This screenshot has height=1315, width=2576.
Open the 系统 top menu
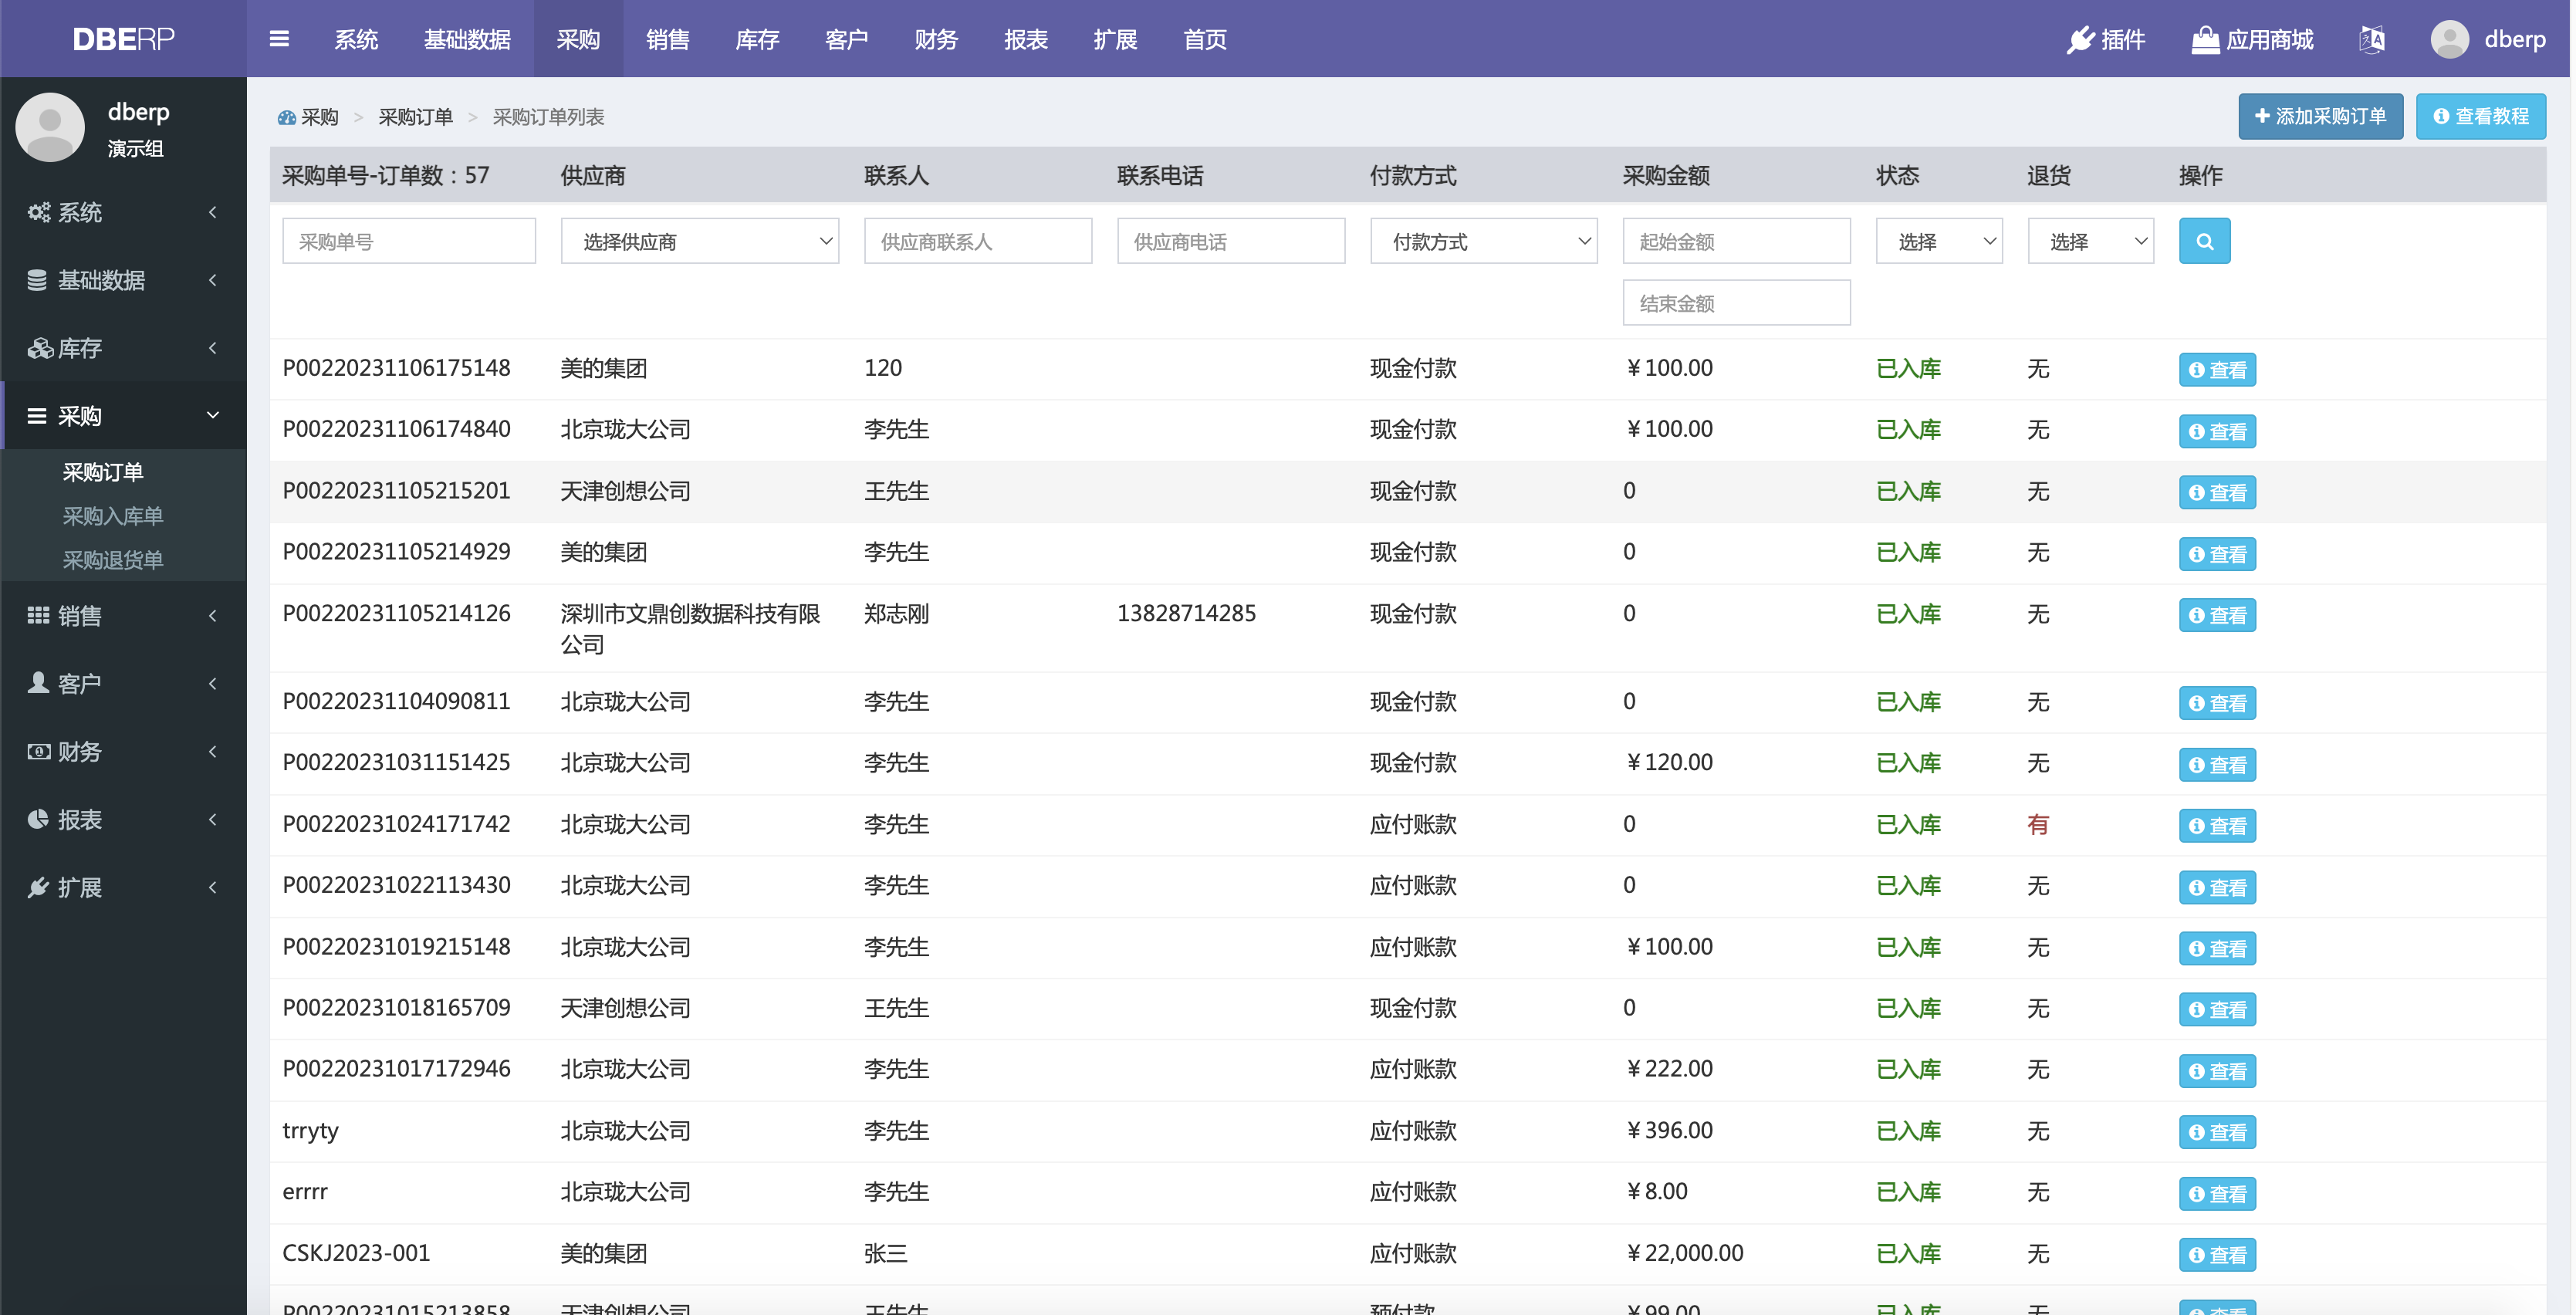(x=356, y=39)
